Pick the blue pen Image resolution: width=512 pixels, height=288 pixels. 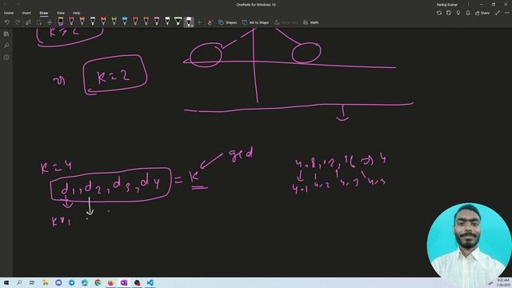[x=125, y=22]
